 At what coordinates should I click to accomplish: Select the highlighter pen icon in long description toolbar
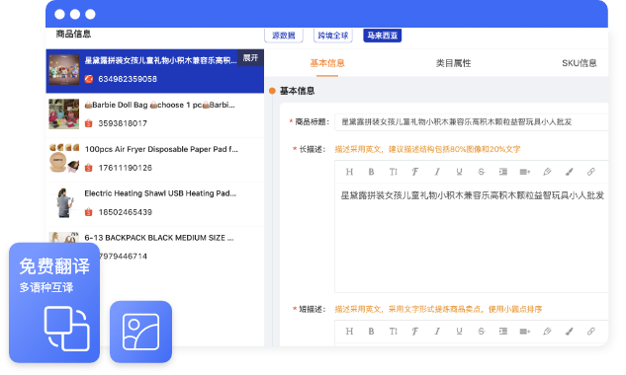547,172
